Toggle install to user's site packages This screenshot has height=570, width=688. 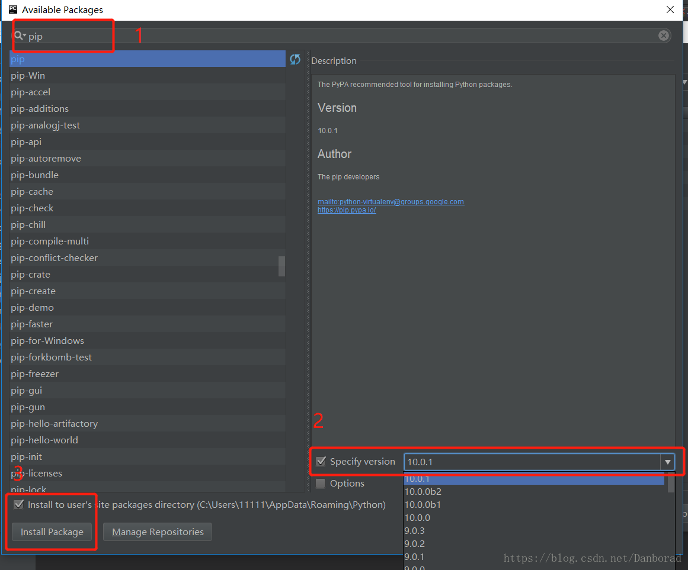(18, 504)
